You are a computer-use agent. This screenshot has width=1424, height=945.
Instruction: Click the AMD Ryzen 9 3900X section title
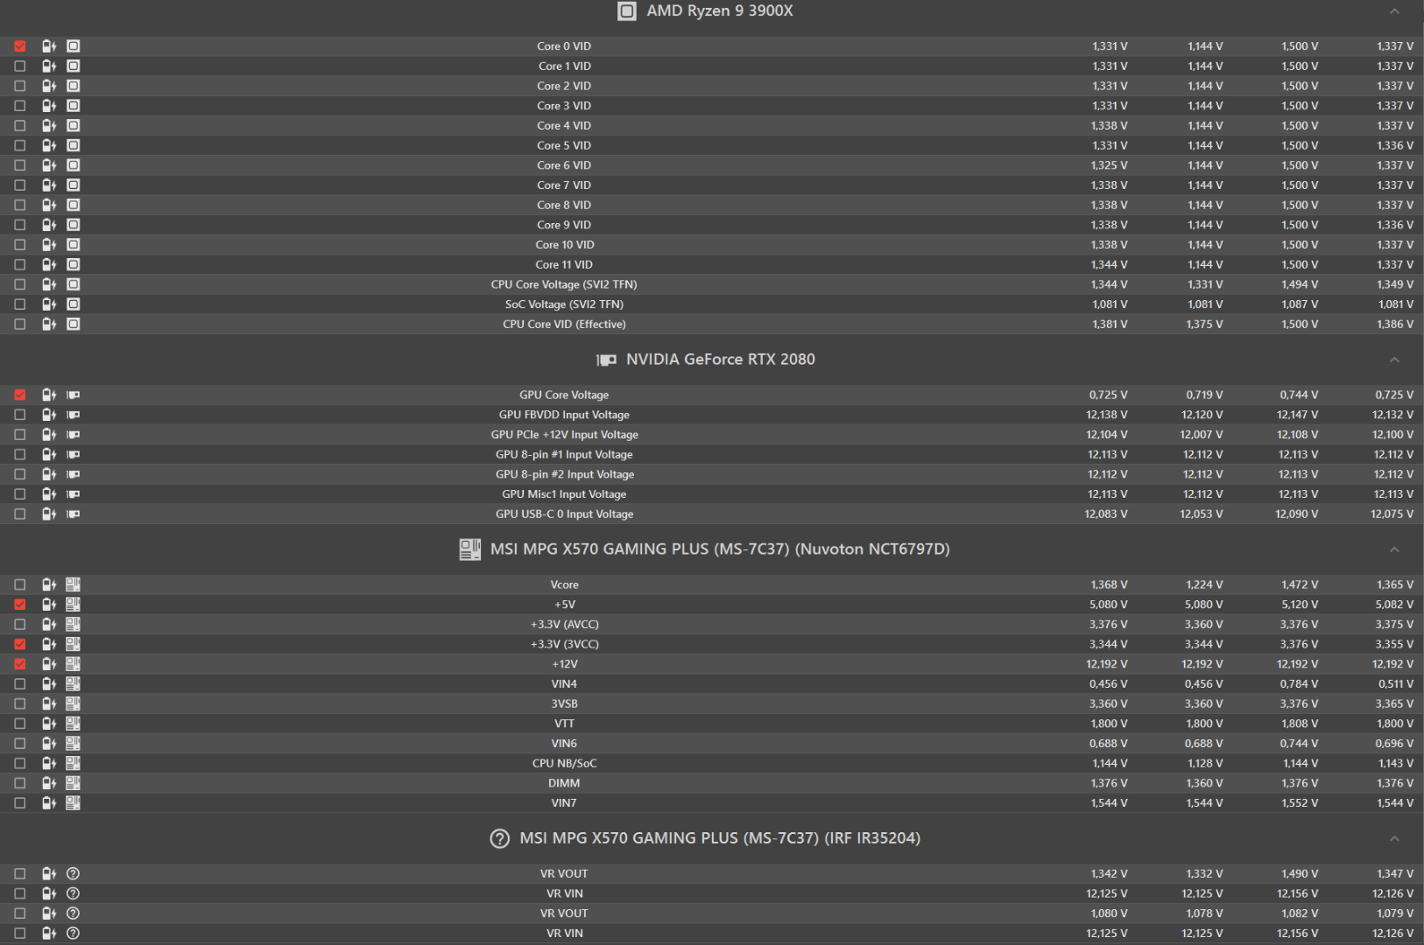coord(720,10)
